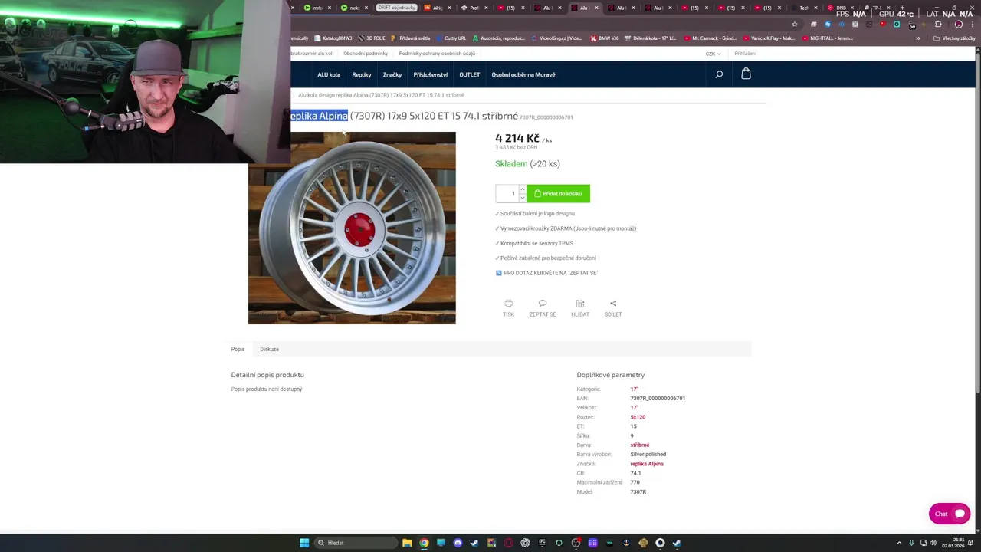The height and width of the screenshot is (552, 981).
Task: Open the BMW e36 bookmark
Action: point(605,38)
